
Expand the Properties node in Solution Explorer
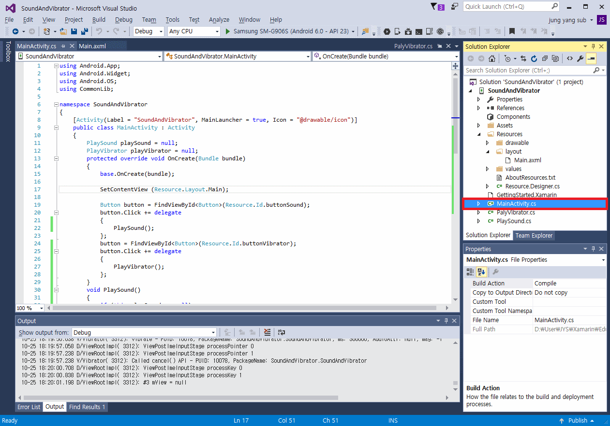pyautogui.click(x=479, y=99)
